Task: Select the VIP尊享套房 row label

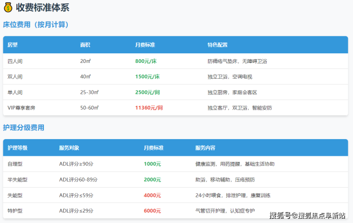Action: (x=21, y=108)
